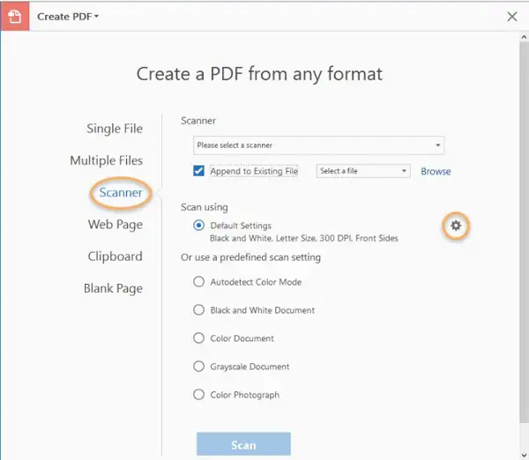Select the Default Settings radio button

coord(198,226)
